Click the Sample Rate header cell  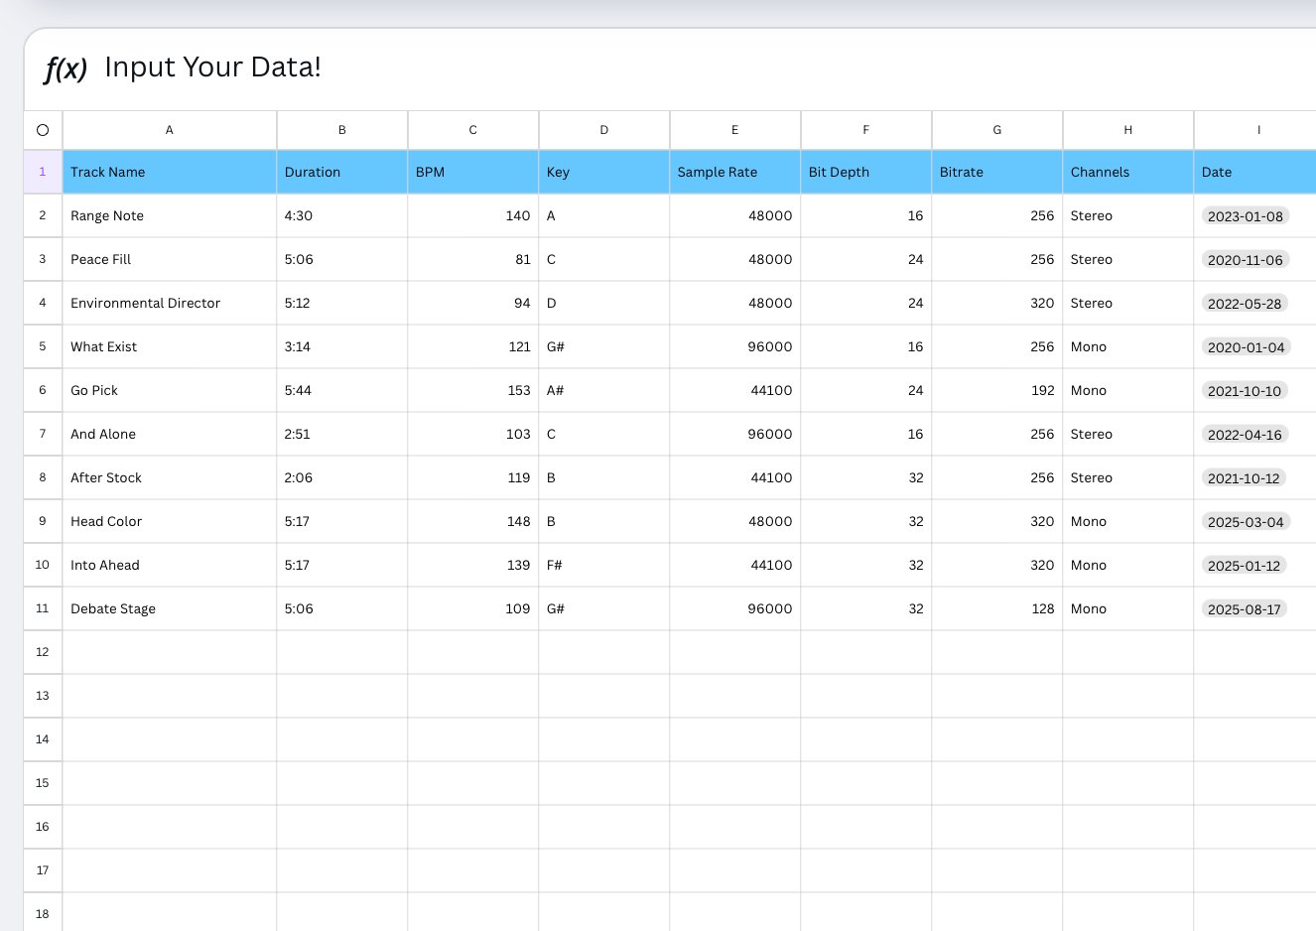(735, 172)
